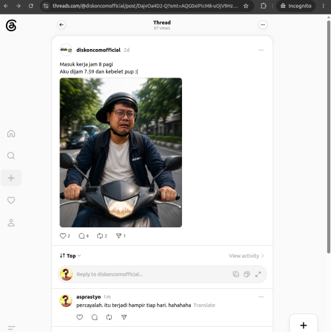Open View activity link
331x332 pixels.
pyautogui.click(x=246, y=256)
